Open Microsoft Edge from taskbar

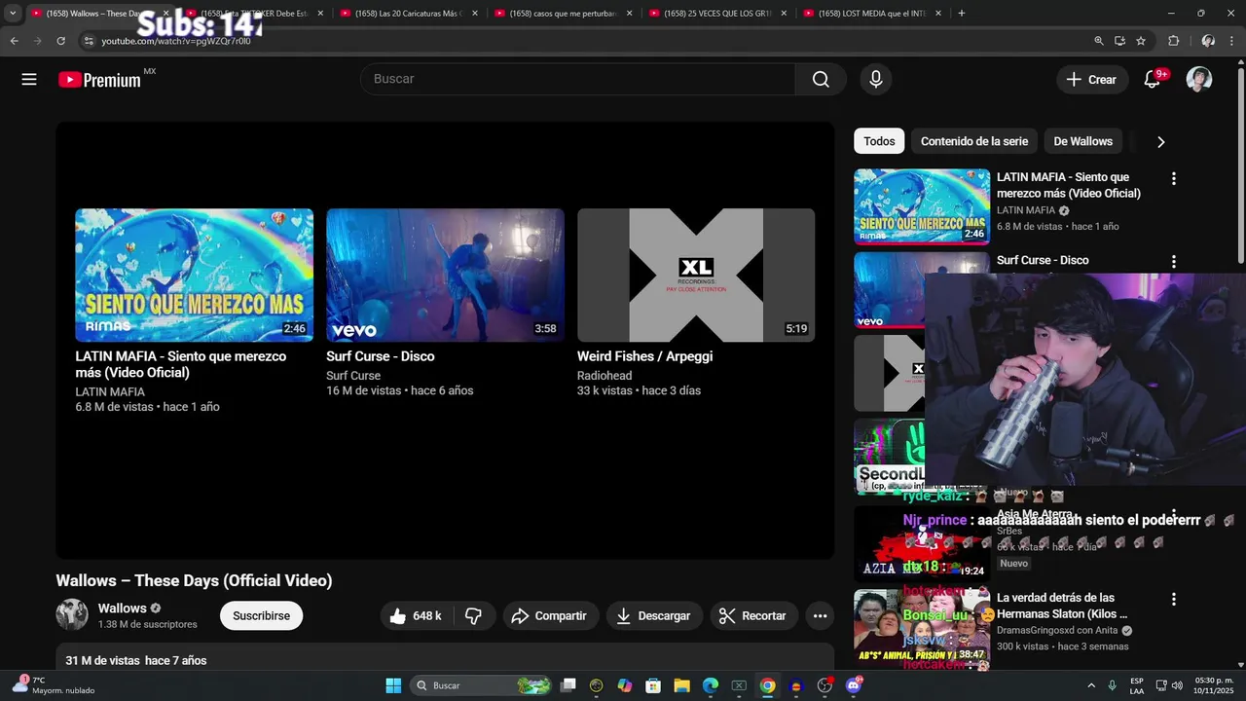click(x=711, y=685)
